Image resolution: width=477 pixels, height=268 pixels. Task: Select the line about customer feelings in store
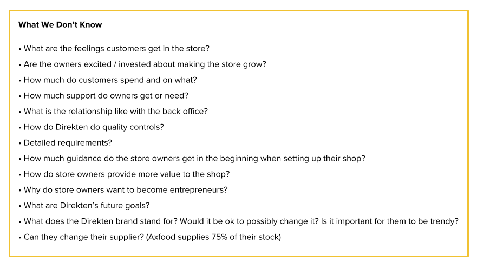[116, 49]
